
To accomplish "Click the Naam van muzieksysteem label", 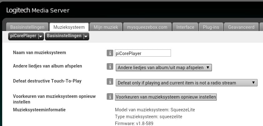I will coord(39,53).
